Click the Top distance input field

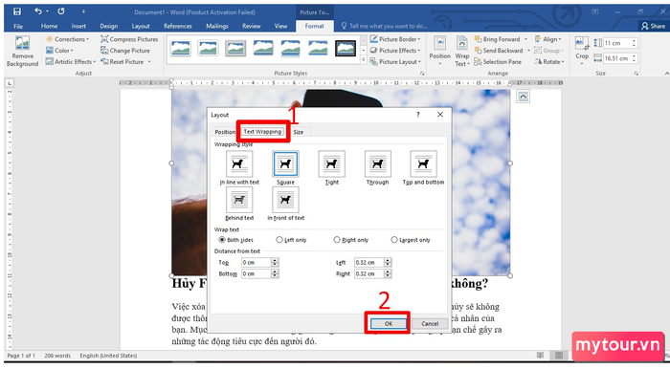(x=256, y=262)
